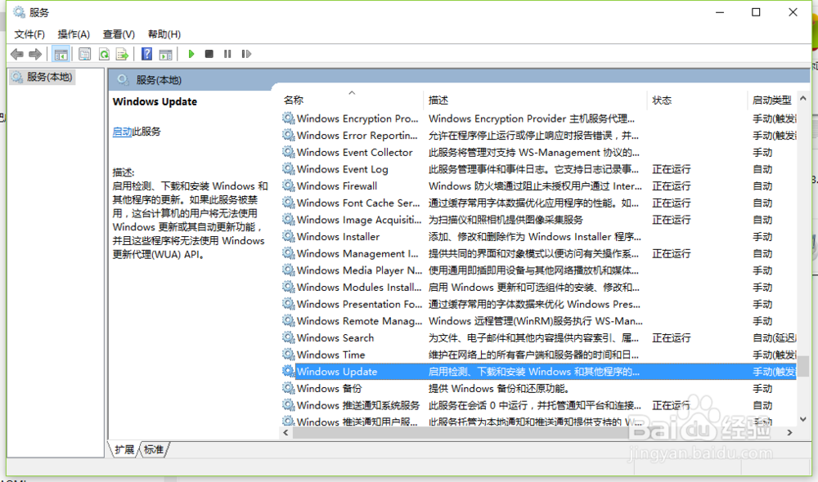Click gear icon of Windows Event Log
The image size is (818, 482).
[288, 169]
